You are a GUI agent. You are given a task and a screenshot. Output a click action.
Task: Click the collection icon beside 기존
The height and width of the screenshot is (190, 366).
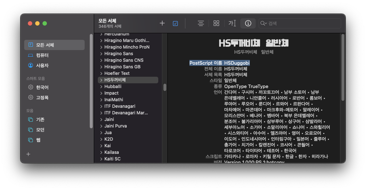click(x=30, y=119)
